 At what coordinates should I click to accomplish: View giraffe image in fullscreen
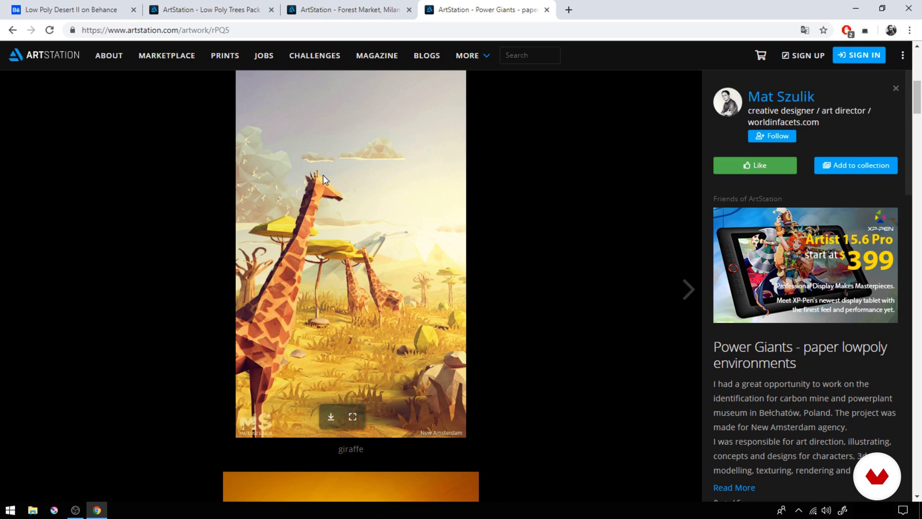coord(352,417)
